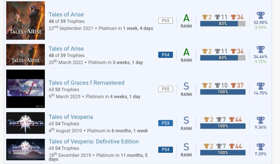Screen dimensions: 280x164
Task: Click the 83% progress bar in first row
Action: (223, 24)
